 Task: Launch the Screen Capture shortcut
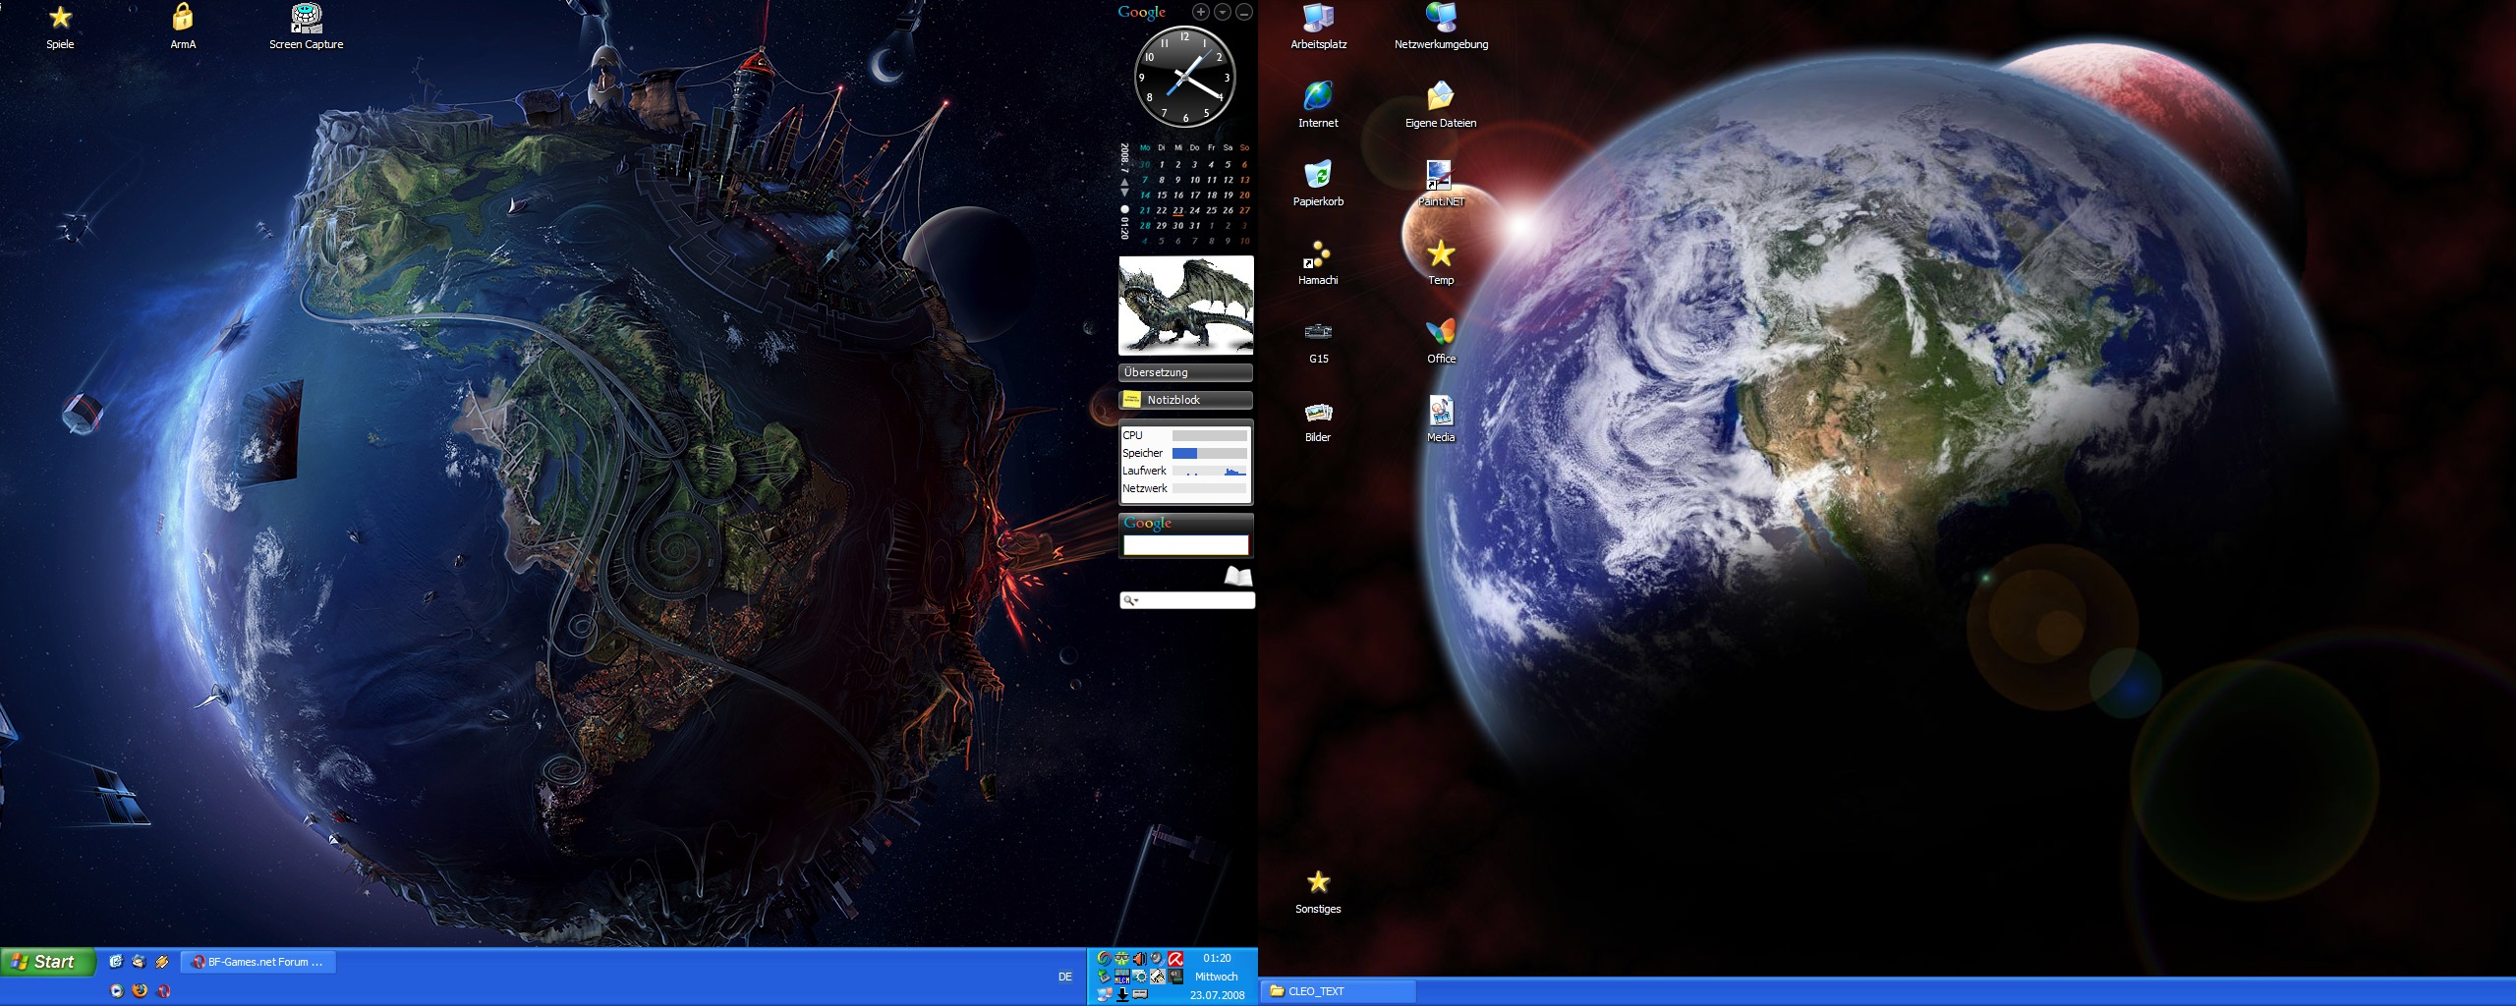[x=306, y=26]
